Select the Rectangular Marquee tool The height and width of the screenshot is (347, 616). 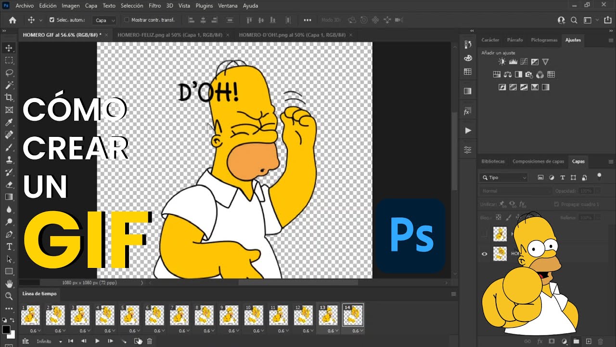[9, 61]
